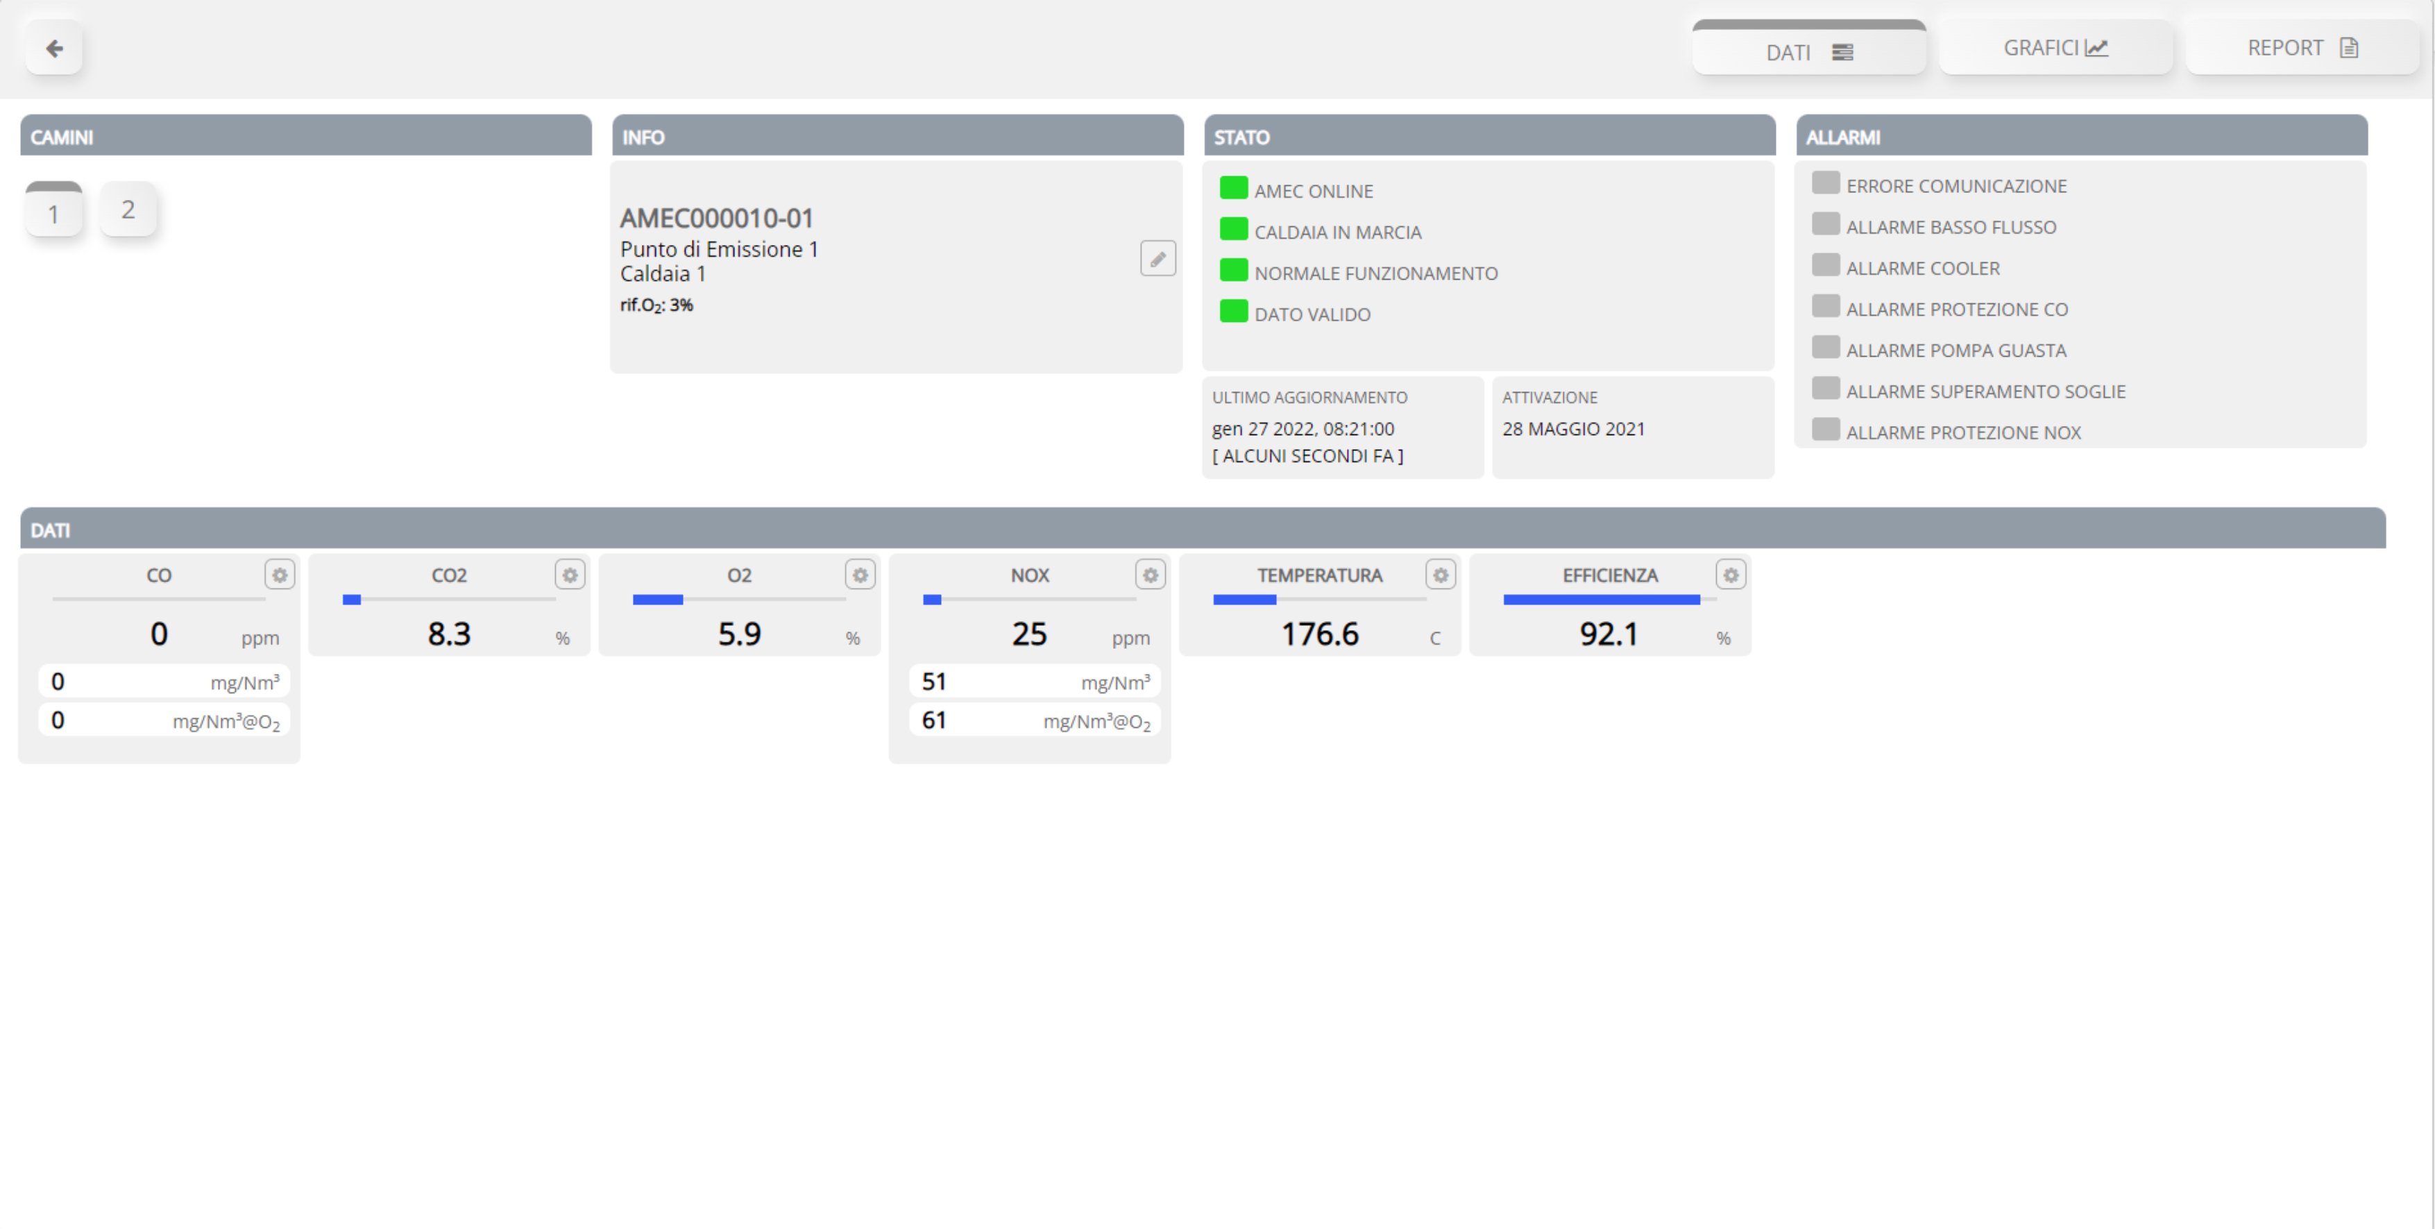Click the GRAFICI chart icon
Image resolution: width=2435 pixels, height=1229 pixels.
(2096, 47)
